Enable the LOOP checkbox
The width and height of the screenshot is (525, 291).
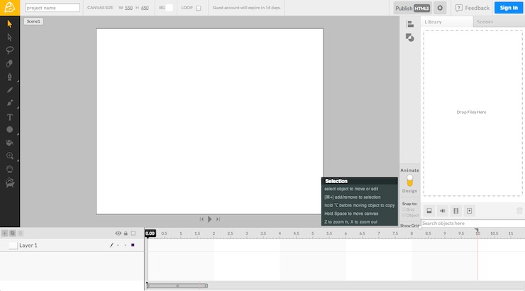click(x=198, y=9)
